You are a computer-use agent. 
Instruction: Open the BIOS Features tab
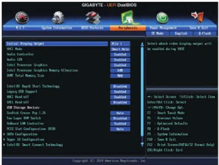click(x=92, y=28)
